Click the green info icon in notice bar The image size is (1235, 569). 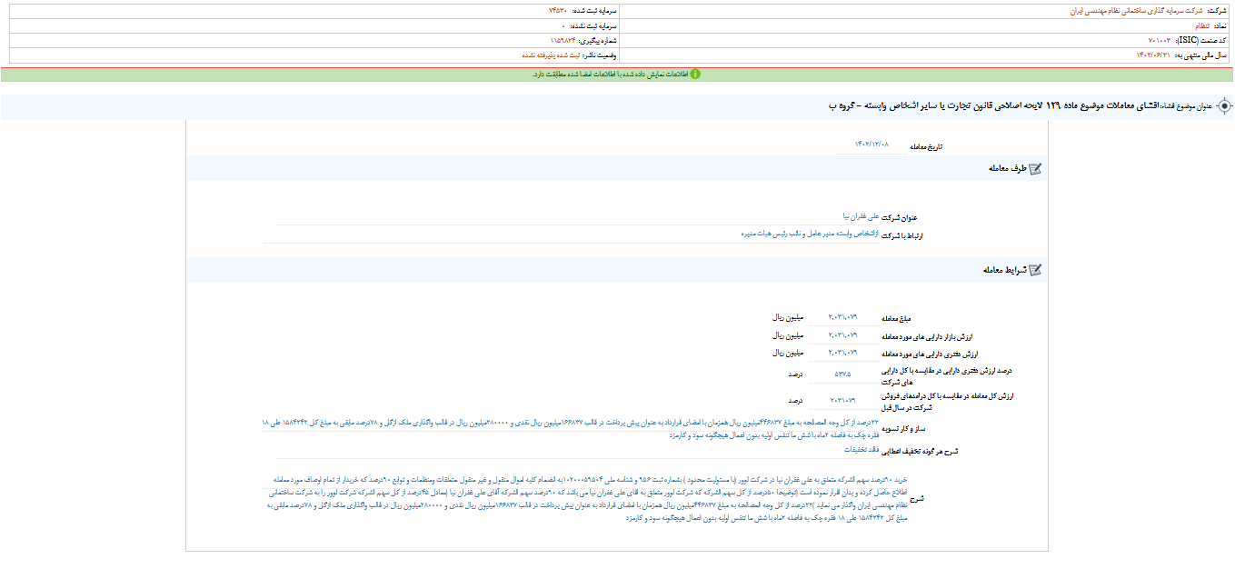695,75
